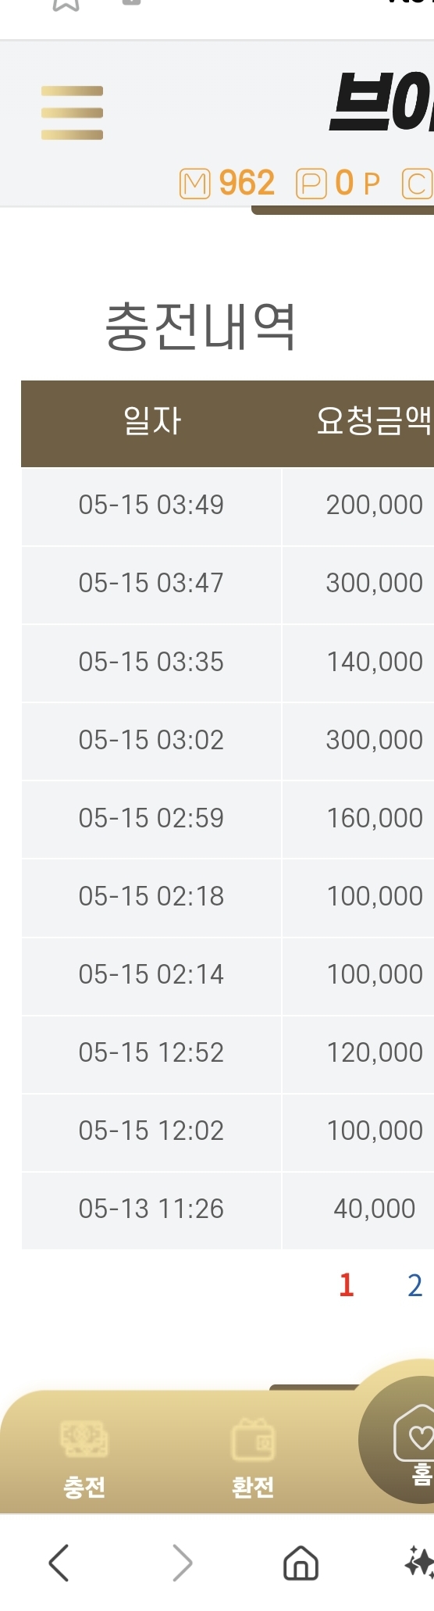Go to page 2 of charge history
The width and height of the screenshot is (434, 1611).
[x=415, y=1285]
